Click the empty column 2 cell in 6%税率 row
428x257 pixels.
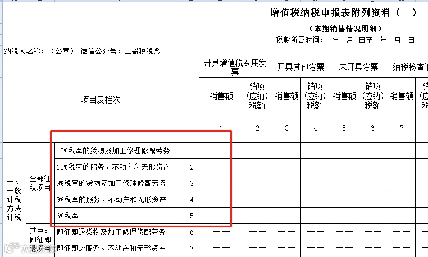[x=257, y=216]
